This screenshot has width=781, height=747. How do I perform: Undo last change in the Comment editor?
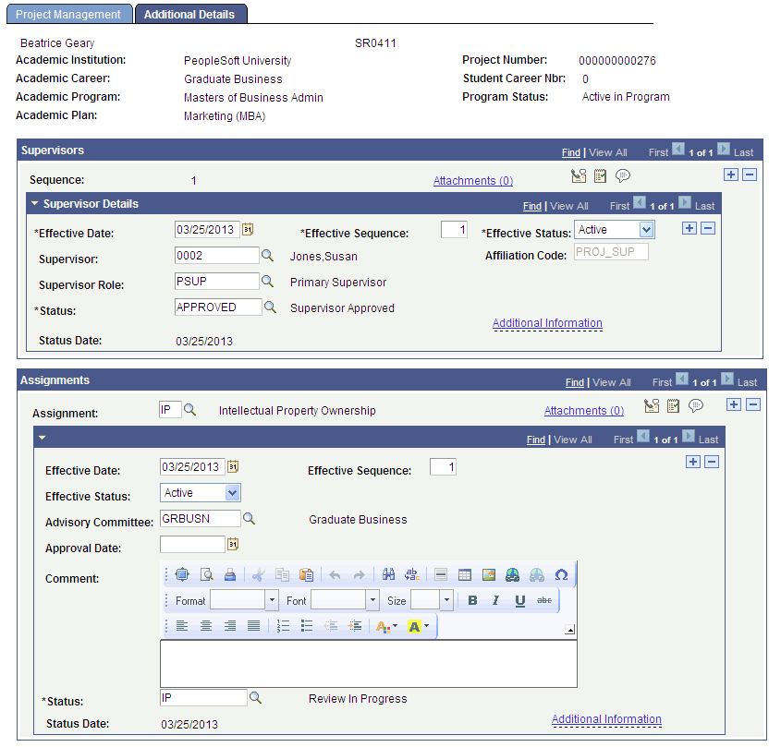pos(334,574)
